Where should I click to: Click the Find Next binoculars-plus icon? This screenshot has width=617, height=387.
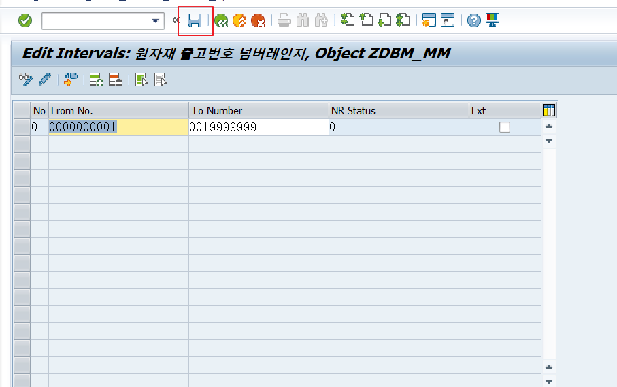click(321, 20)
